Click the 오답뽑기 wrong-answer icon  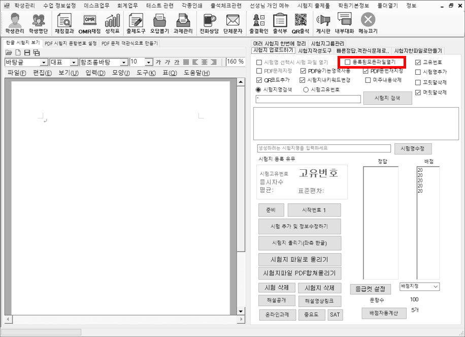[159, 23]
